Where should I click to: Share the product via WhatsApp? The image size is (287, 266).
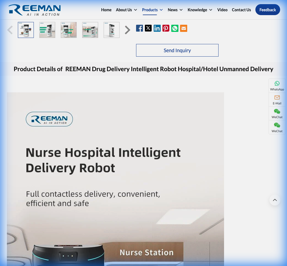(175, 28)
